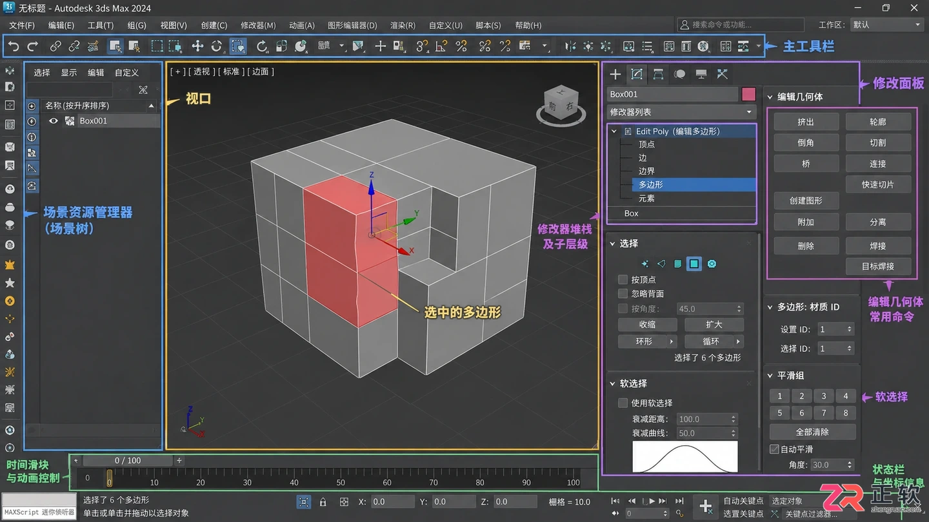Click the Undo arrow icon
This screenshot has width=929, height=522.
coord(14,46)
